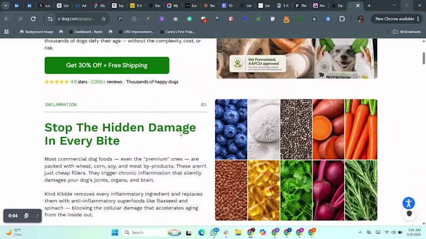Open Windows Start menu

tap(115, 233)
